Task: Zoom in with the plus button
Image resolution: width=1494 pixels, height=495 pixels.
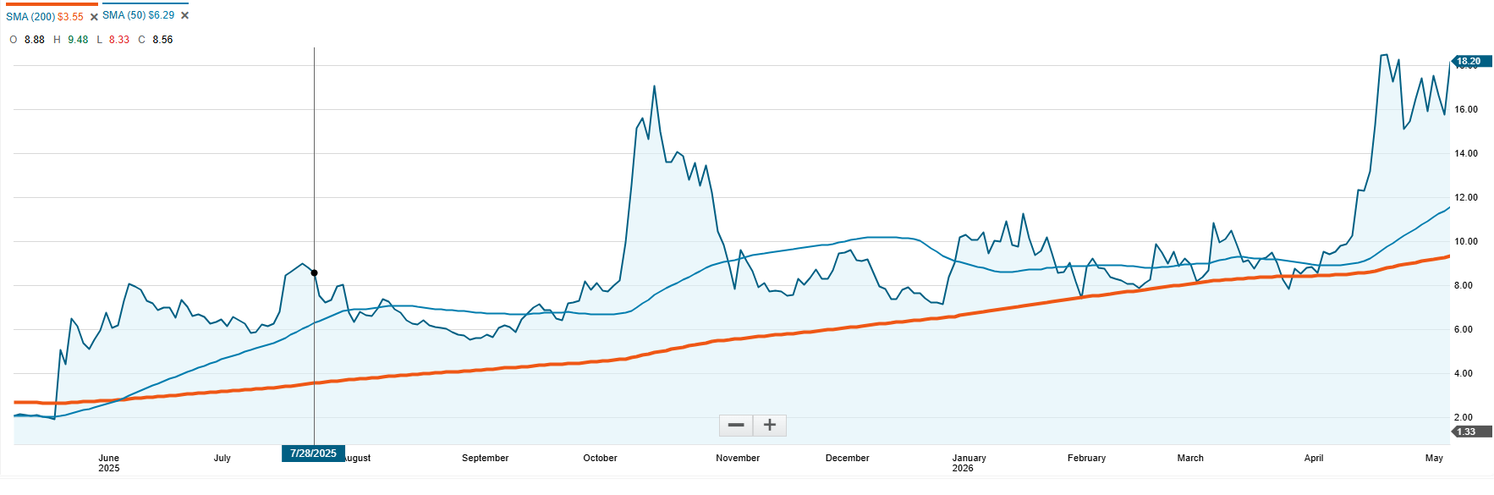Action: [x=770, y=425]
